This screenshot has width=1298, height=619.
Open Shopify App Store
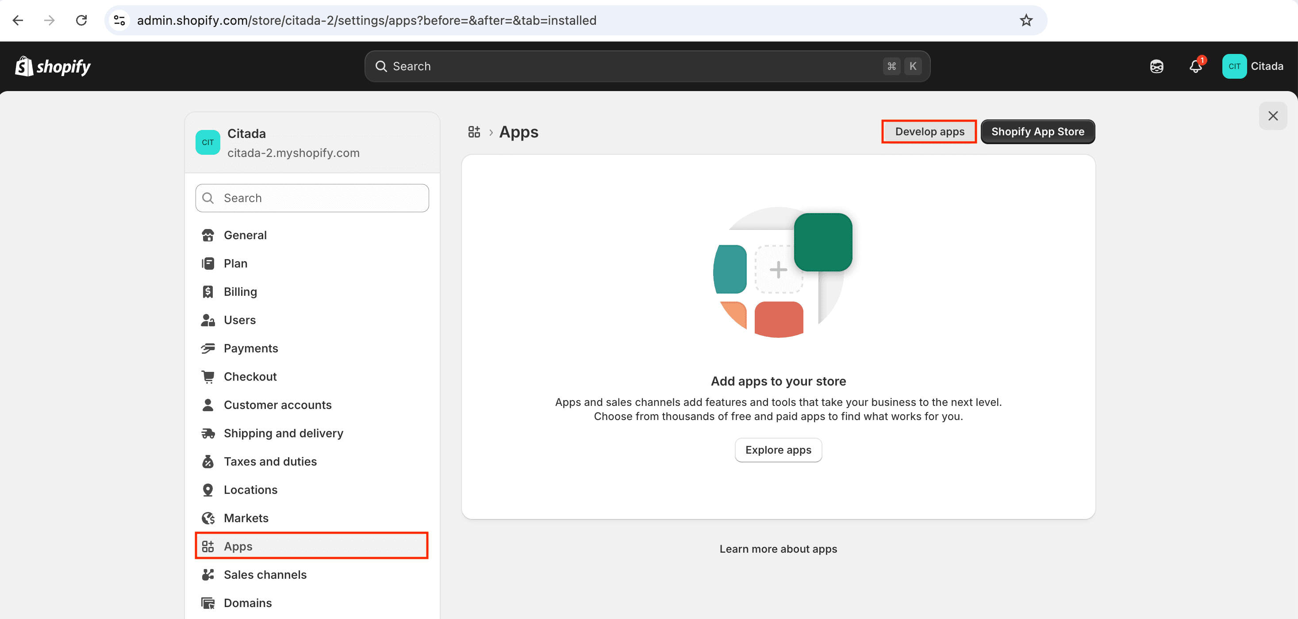pyautogui.click(x=1037, y=131)
